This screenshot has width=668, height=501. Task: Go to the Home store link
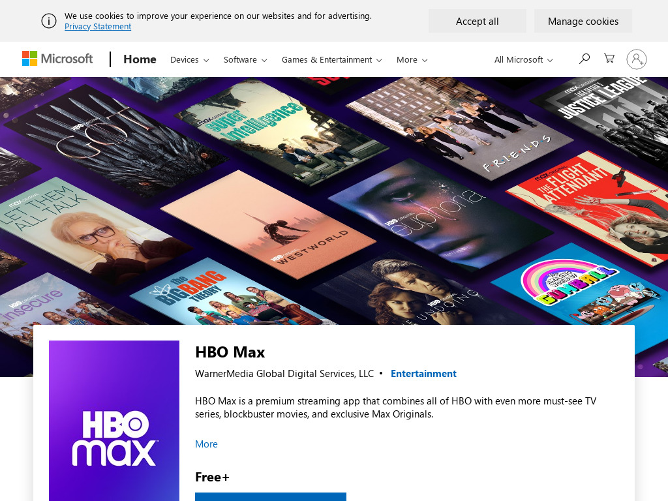pos(140,59)
